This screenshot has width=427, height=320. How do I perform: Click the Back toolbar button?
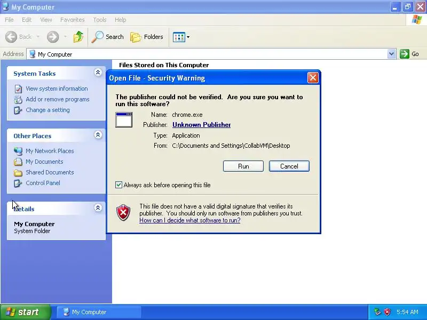tap(19, 37)
